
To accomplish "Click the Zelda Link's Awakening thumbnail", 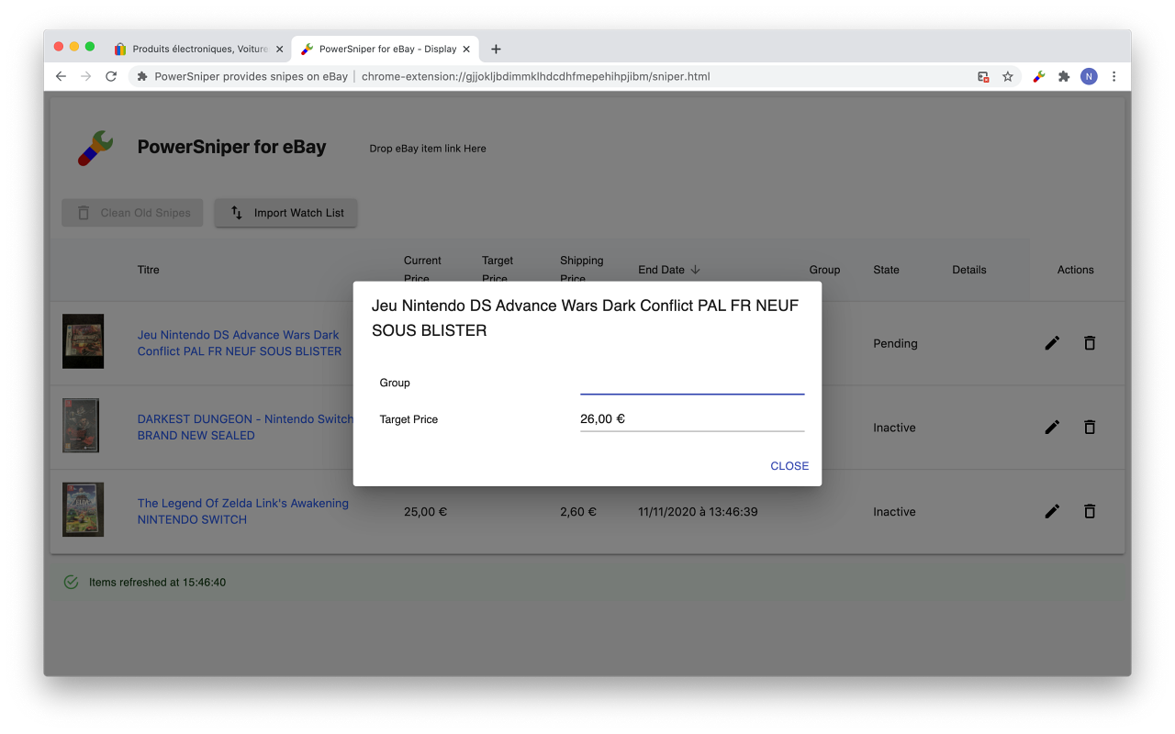I will [x=83, y=509].
